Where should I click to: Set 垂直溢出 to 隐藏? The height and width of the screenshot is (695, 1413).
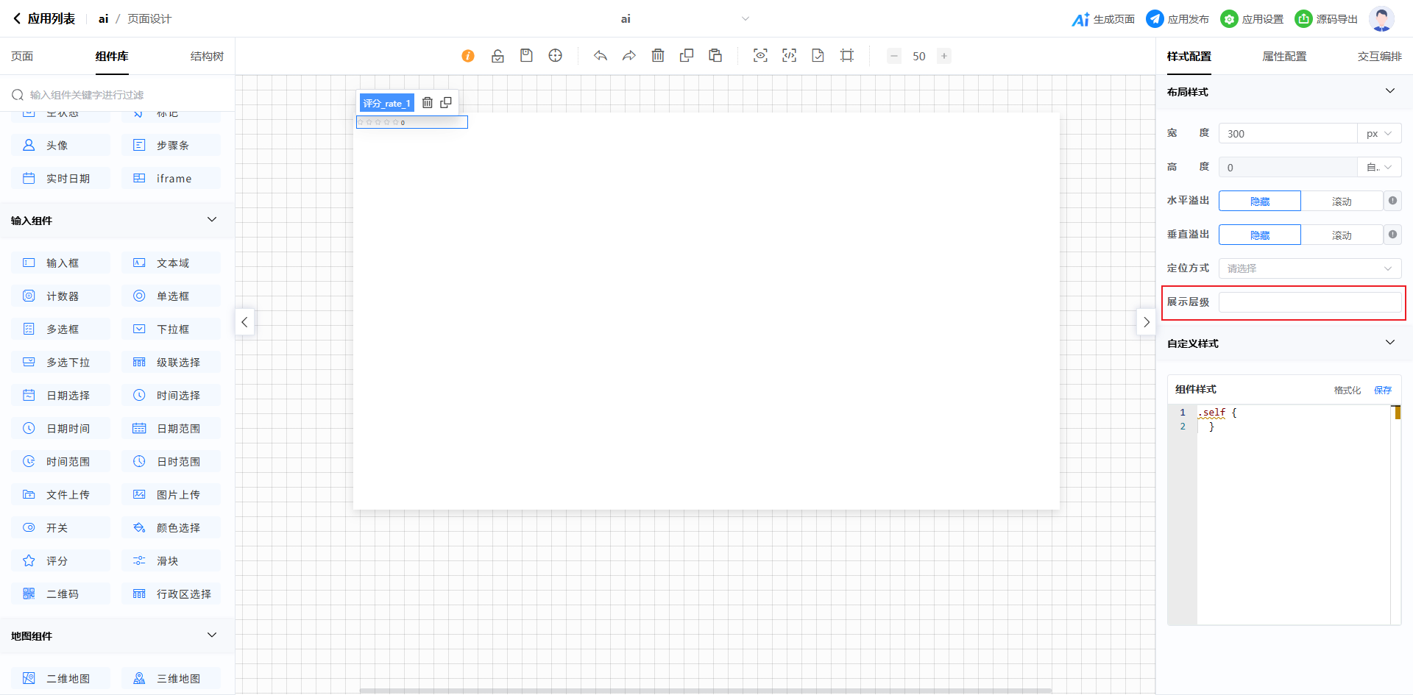[1259, 235]
